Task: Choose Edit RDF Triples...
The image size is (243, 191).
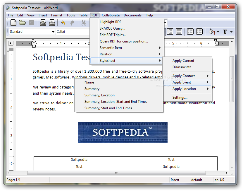Action: [x=127, y=35]
